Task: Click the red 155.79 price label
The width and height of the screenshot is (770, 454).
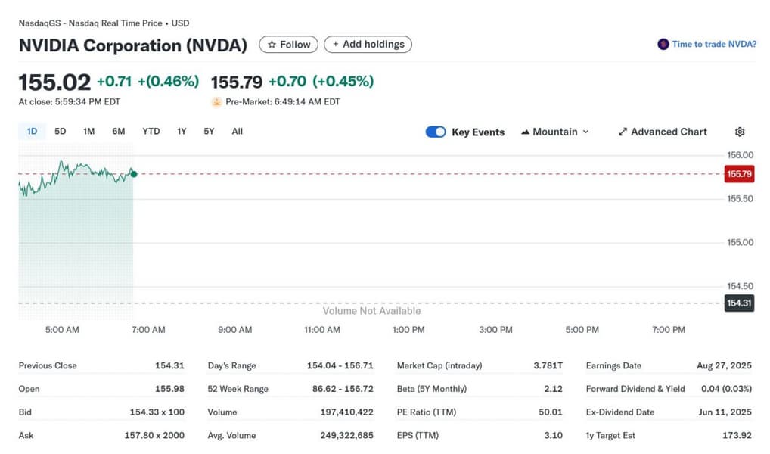Action: 739,174
